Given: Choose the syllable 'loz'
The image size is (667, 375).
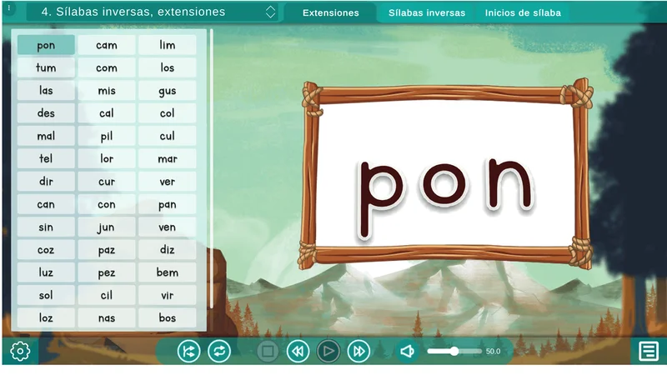Looking at the screenshot, I should [46, 318].
